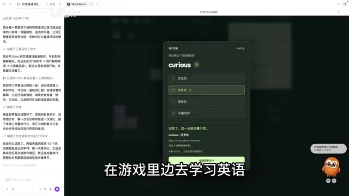The width and height of the screenshot is (349, 196).
Task: Select answer option C 简单的
Action: (x=207, y=102)
